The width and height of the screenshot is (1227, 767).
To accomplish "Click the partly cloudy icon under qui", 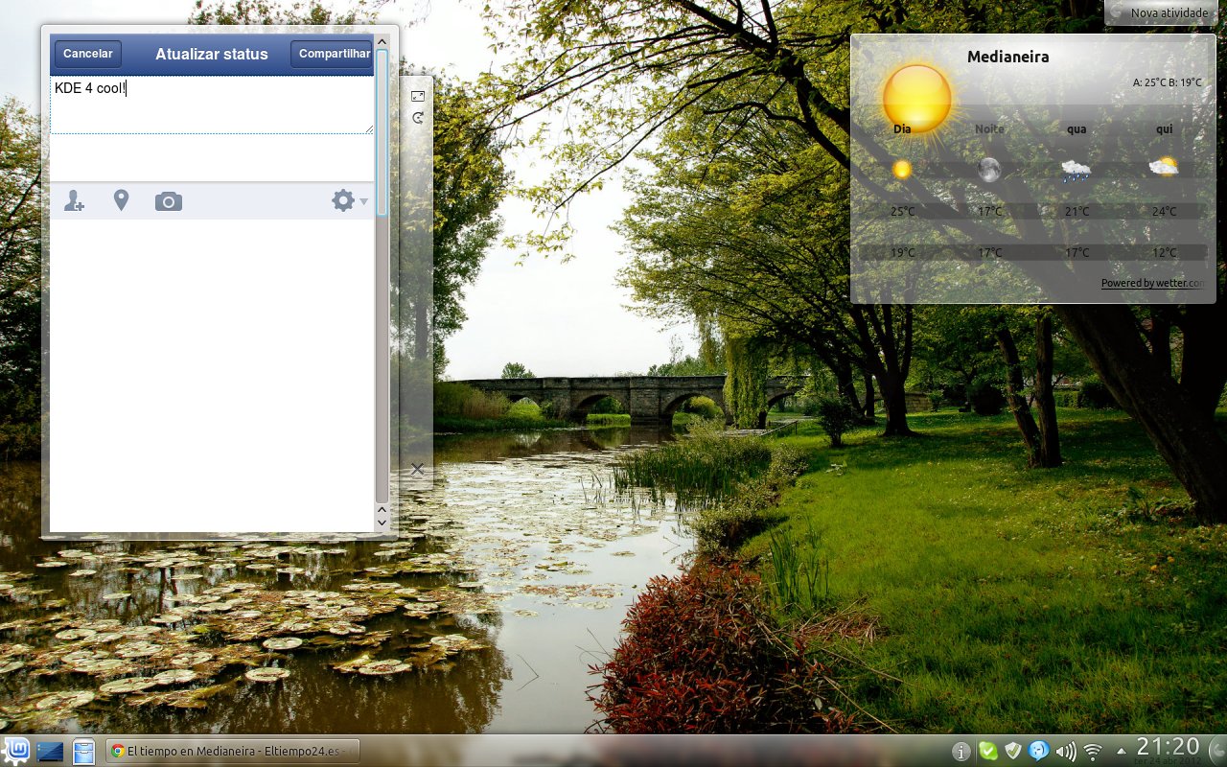I will tap(1164, 168).
